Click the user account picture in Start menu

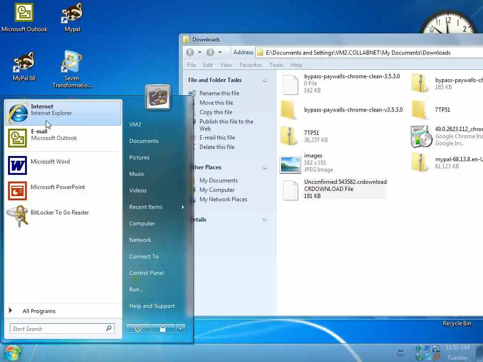pos(158,97)
